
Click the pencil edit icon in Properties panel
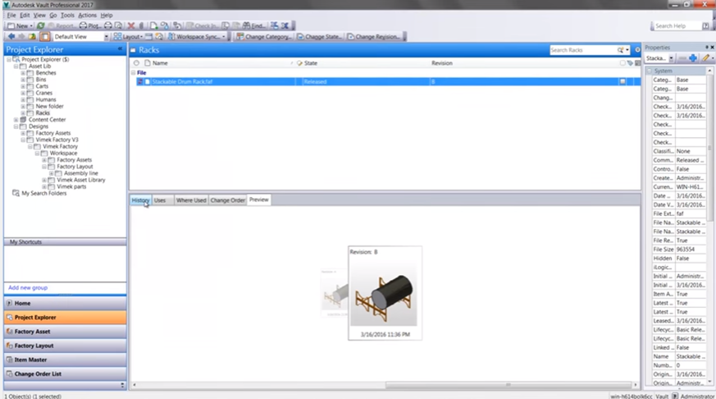706,58
